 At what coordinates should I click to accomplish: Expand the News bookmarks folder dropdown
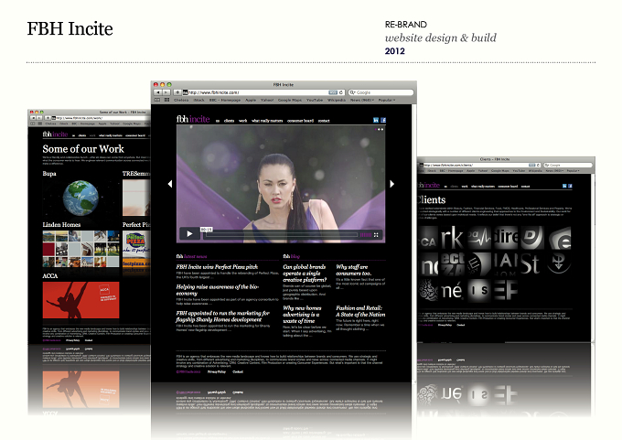(x=362, y=100)
